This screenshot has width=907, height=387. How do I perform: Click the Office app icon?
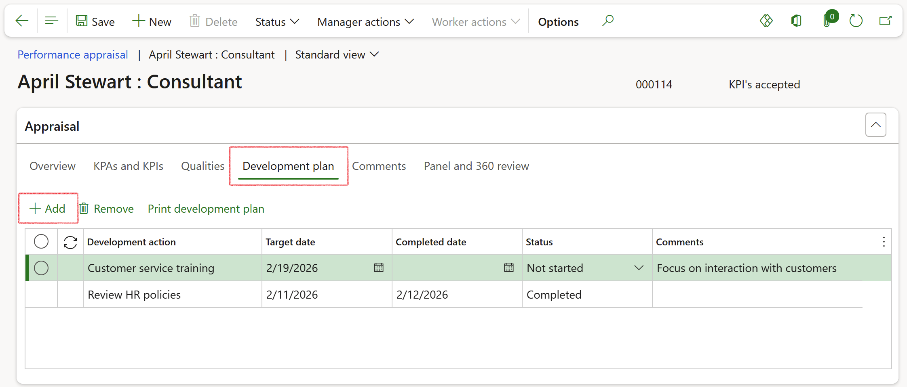point(796,21)
